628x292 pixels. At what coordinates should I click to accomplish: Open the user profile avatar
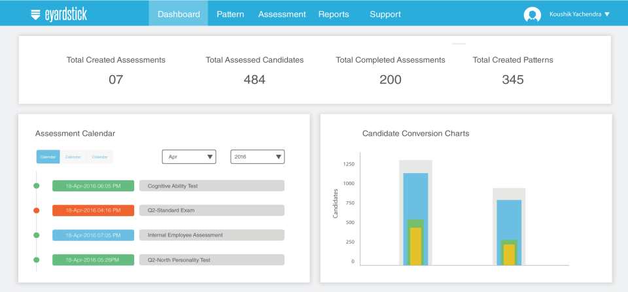click(x=532, y=14)
